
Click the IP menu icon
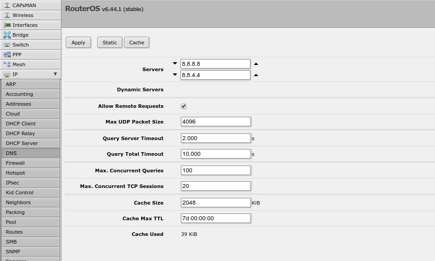pyautogui.click(x=7, y=74)
